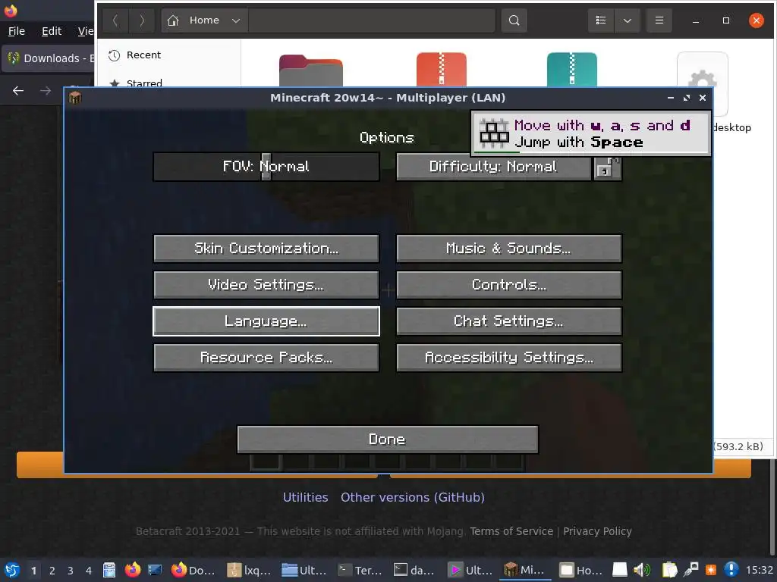Open Skin Customization settings

(266, 249)
